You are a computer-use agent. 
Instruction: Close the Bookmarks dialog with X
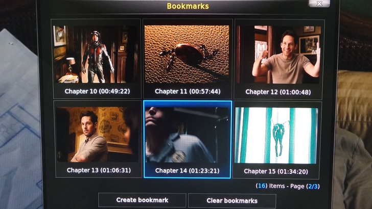point(319,4)
